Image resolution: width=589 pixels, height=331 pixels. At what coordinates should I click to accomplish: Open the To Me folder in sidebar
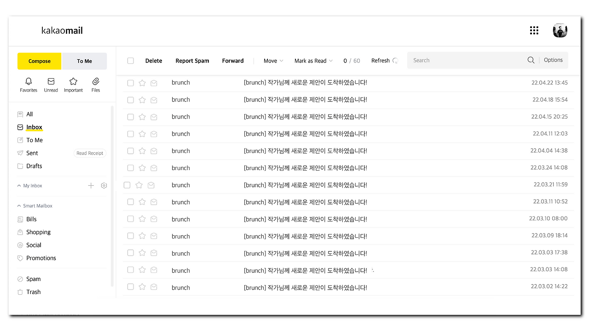tap(35, 140)
